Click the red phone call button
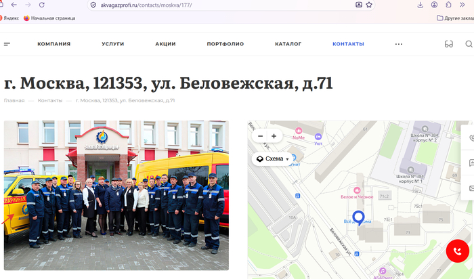 pos(457,251)
